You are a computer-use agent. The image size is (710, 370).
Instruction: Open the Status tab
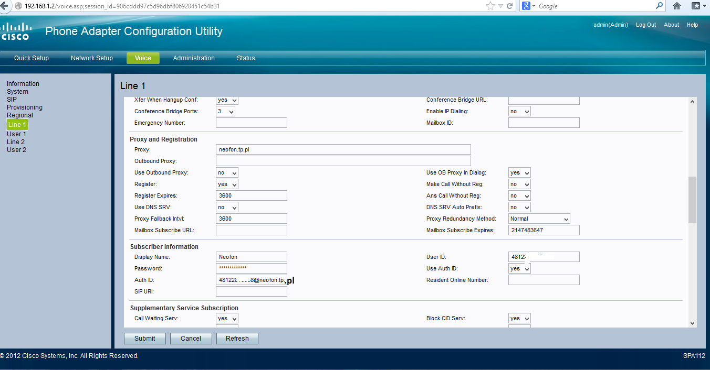point(245,58)
